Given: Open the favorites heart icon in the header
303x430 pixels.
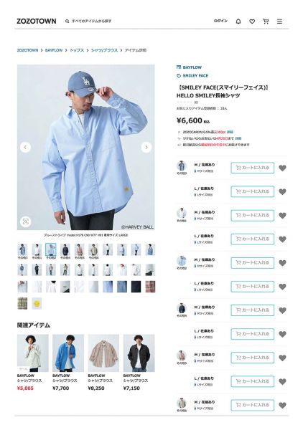Looking at the screenshot, I should click(x=252, y=21).
